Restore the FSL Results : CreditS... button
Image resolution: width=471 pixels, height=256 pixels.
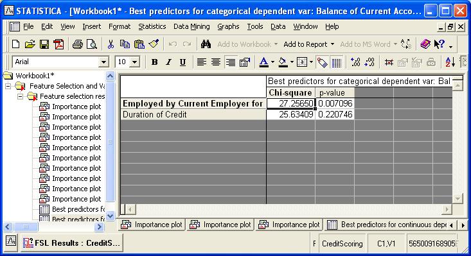click(x=72, y=243)
